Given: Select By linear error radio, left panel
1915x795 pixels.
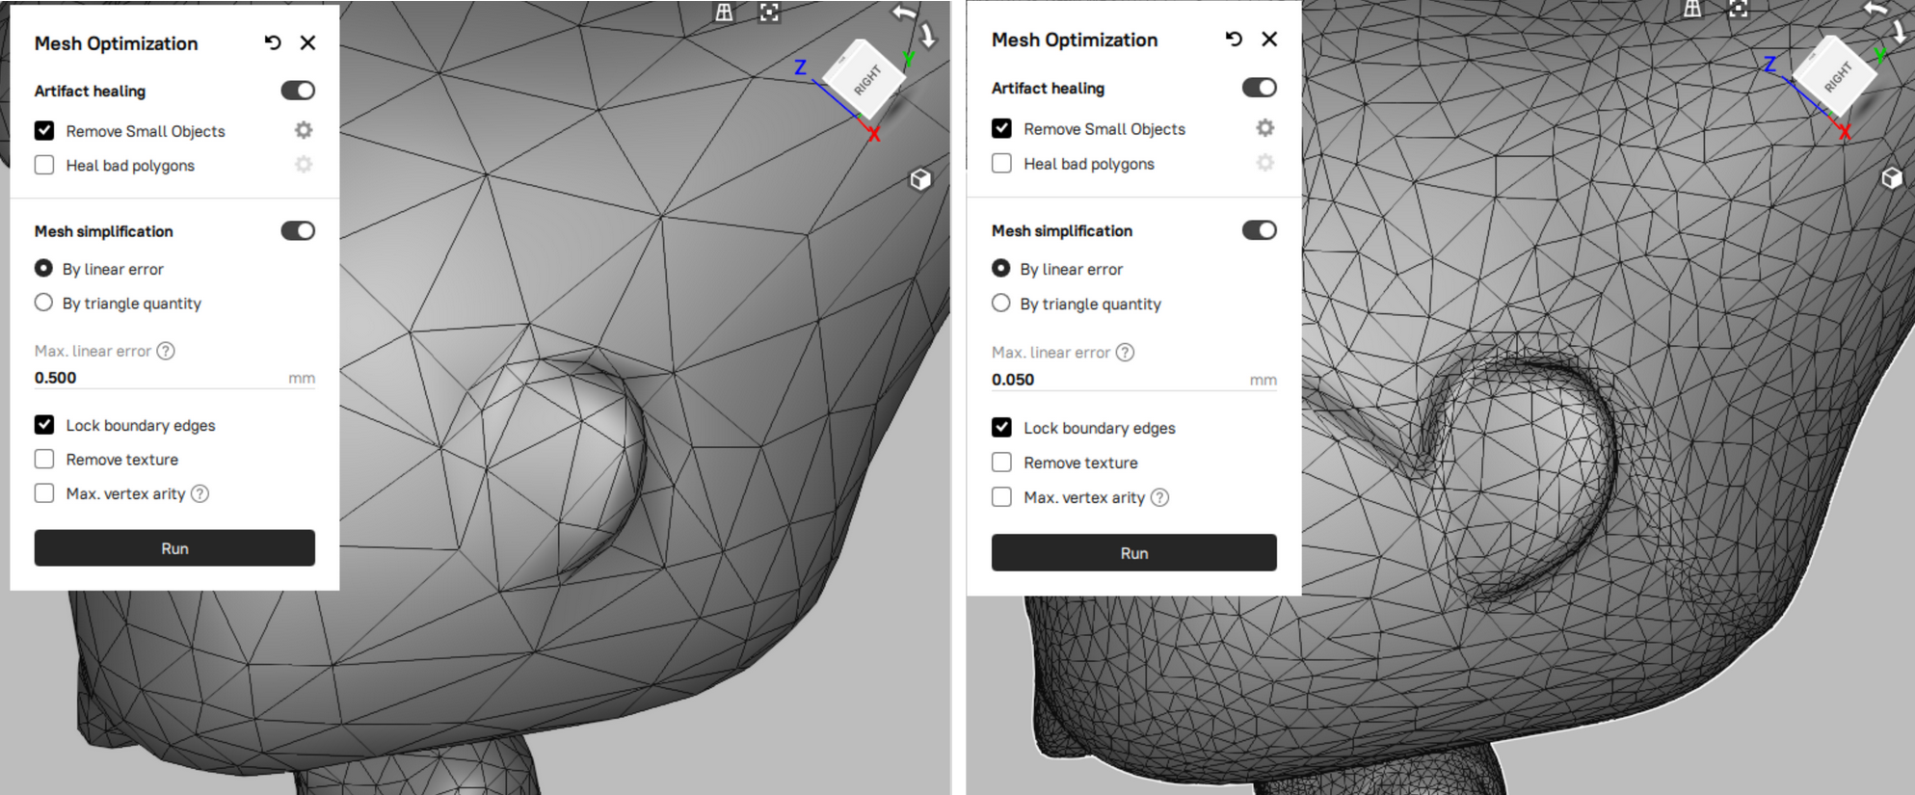Looking at the screenshot, I should [x=43, y=268].
